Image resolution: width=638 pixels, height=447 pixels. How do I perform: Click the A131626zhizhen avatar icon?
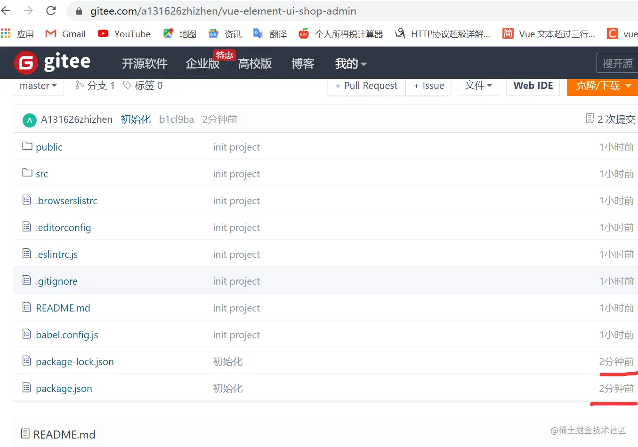coord(30,120)
